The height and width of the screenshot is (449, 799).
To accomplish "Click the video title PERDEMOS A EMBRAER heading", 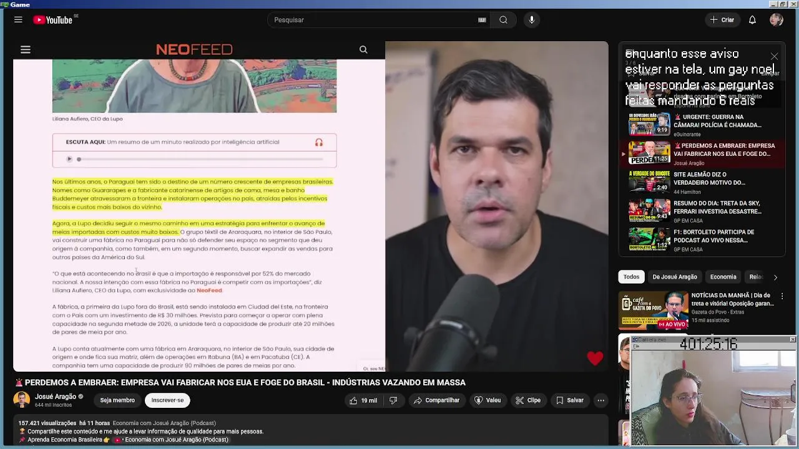I will coord(240,382).
